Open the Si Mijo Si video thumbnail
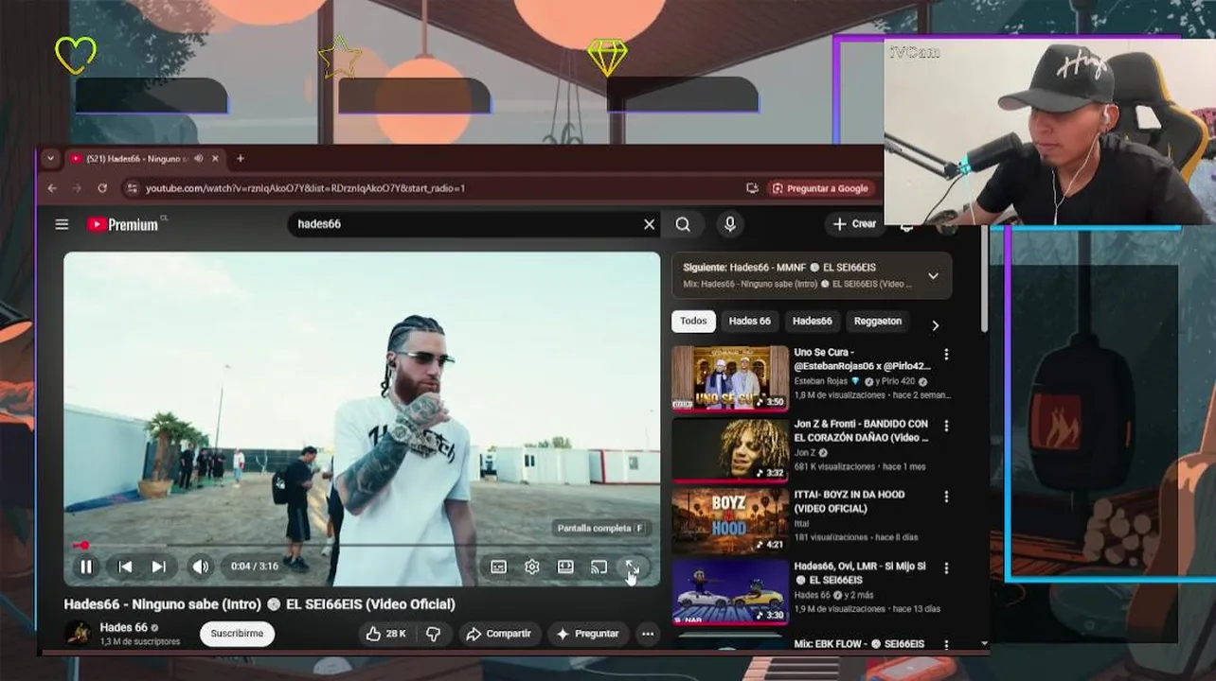 click(730, 592)
